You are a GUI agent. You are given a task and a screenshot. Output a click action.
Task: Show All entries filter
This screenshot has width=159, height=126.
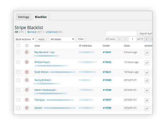[16, 32]
